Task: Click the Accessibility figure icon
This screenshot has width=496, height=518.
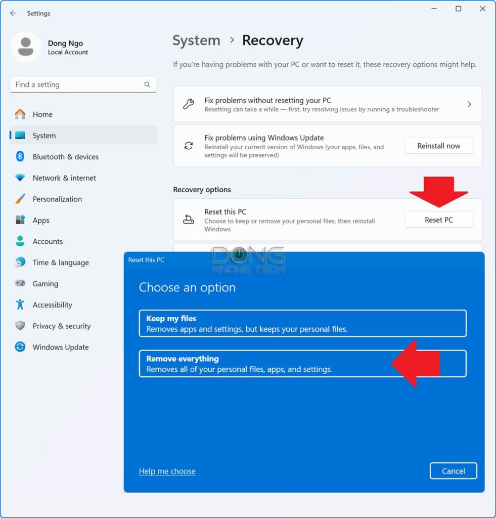Action: pyautogui.click(x=20, y=305)
